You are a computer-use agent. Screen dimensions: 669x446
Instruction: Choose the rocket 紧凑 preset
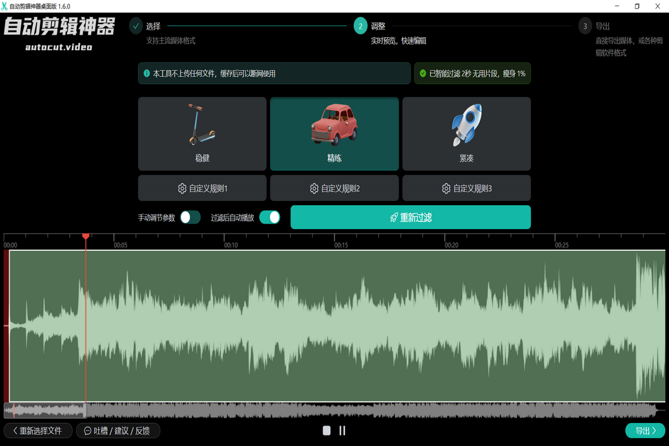click(x=466, y=134)
